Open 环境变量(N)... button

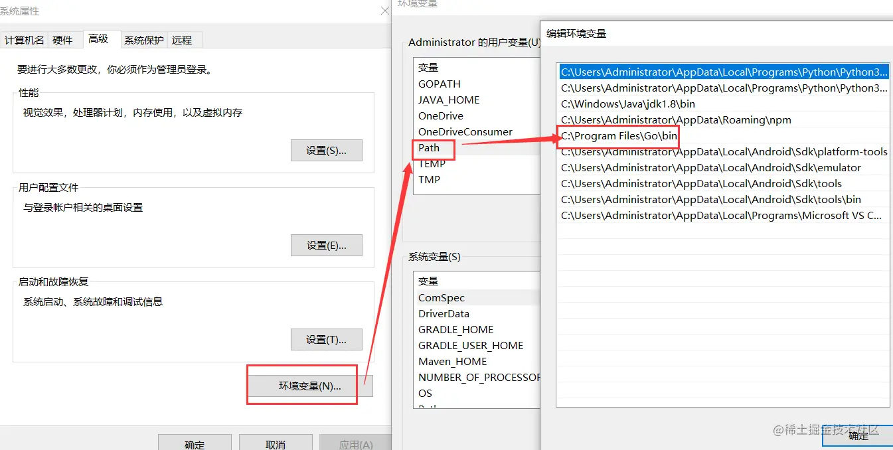point(310,386)
